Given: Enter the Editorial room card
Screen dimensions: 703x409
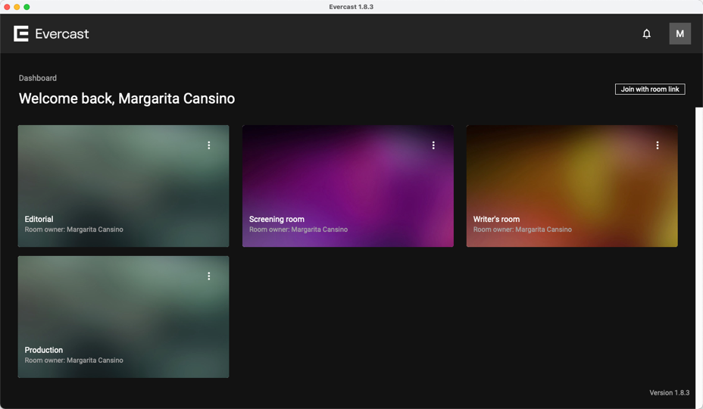Looking at the screenshot, I should 123,186.
